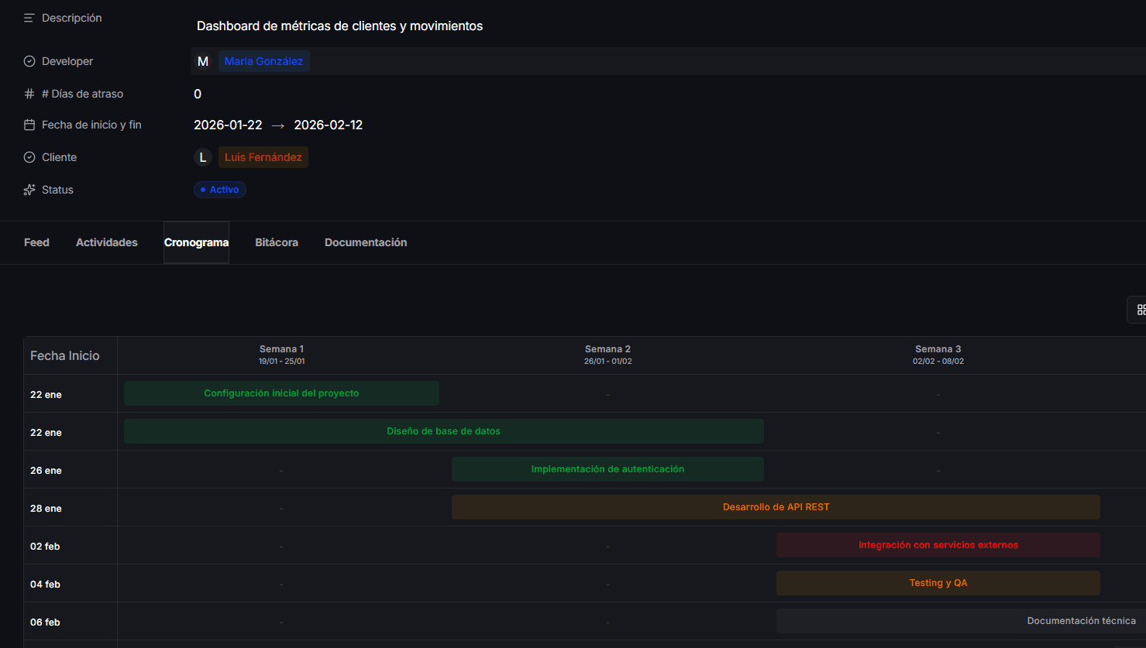This screenshot has height=648, width=1146.
Task: Click María González's M avatar
Action: click(203, 60)
